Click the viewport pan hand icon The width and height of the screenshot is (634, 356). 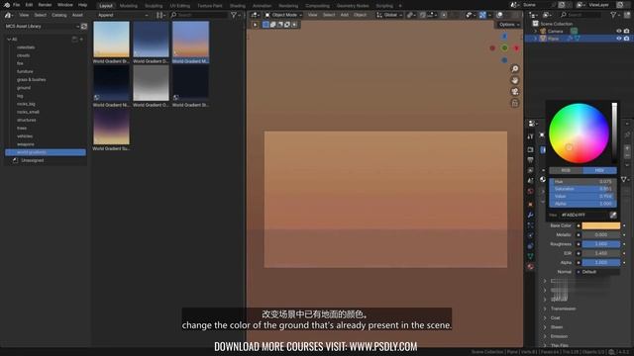point(515,80)
